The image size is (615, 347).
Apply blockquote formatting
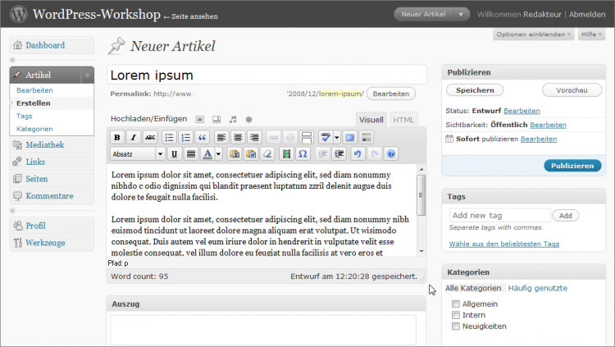202,137
